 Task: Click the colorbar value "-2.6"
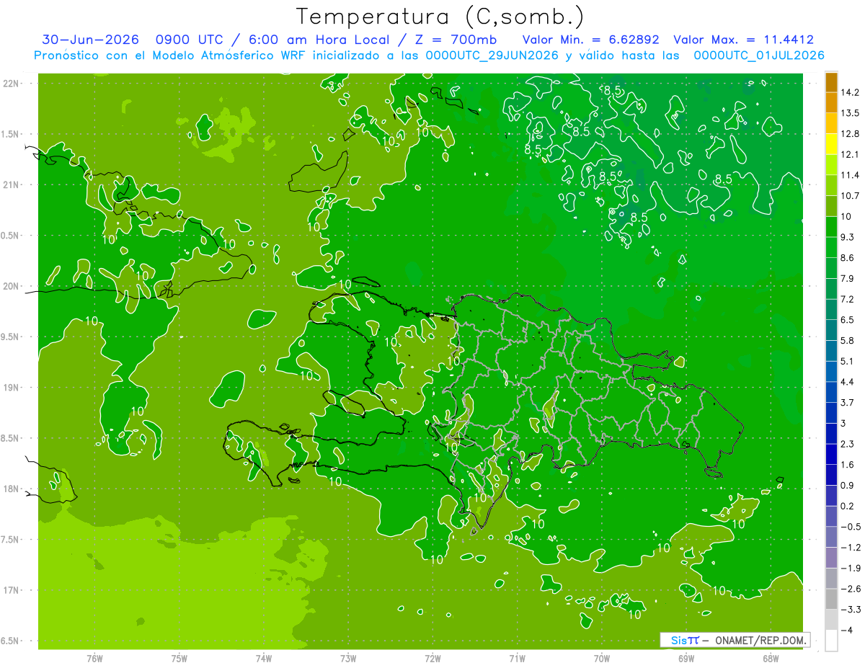coord(851,589)
